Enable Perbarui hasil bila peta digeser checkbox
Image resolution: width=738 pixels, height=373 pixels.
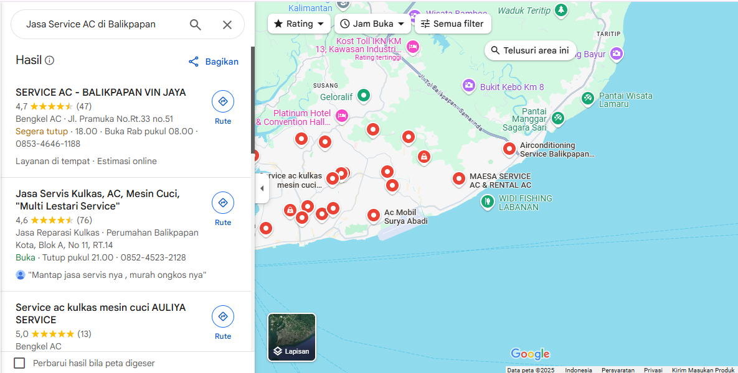(19, 363)
